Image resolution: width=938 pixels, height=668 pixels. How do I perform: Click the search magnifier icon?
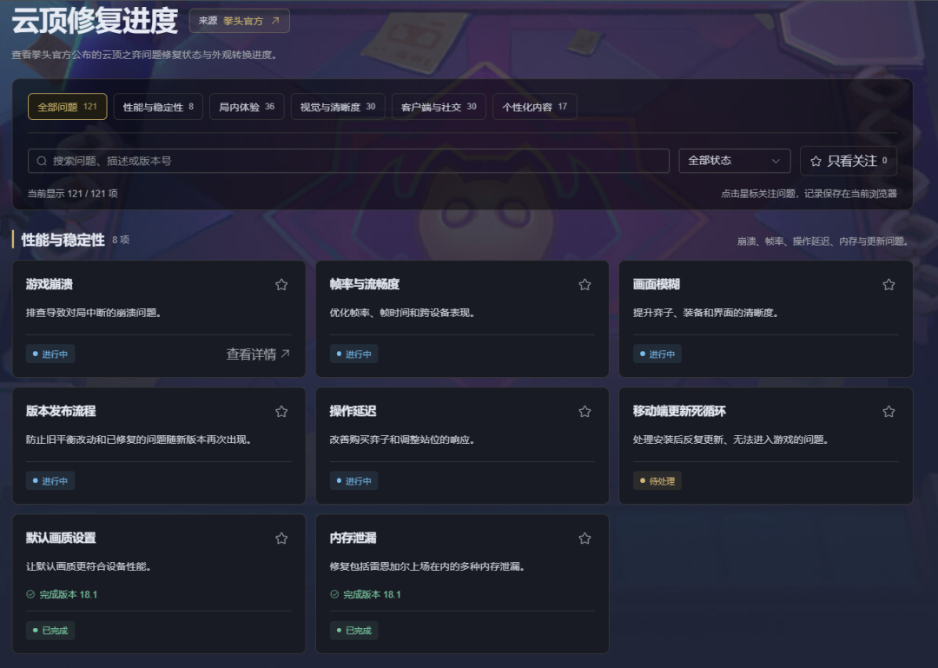(x=42, y=161)
